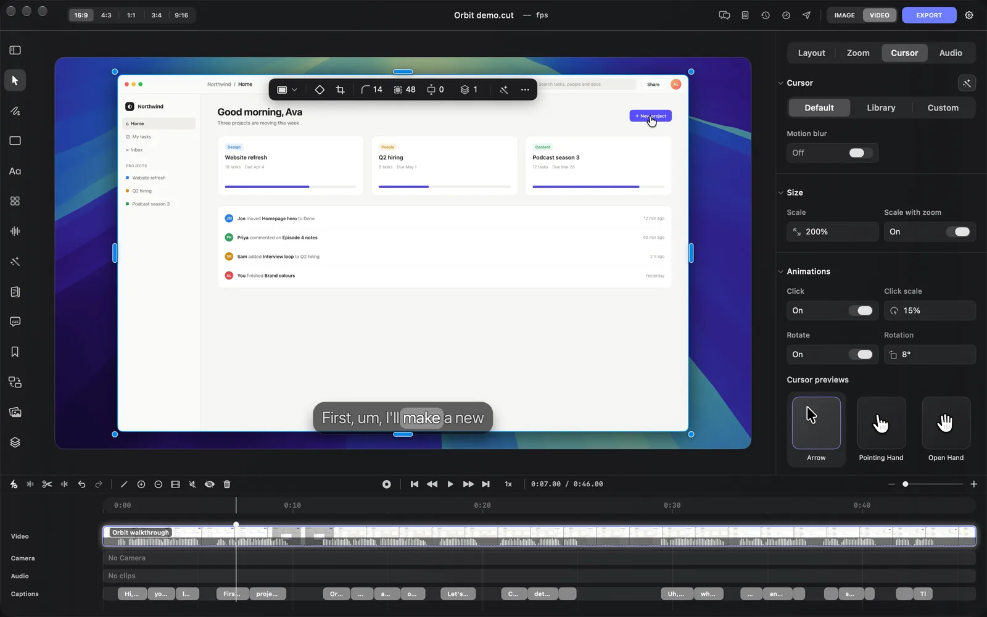The image size is (987, 617).
Task: Open the Scale 200% field
Action: click(x=832, y=232)
